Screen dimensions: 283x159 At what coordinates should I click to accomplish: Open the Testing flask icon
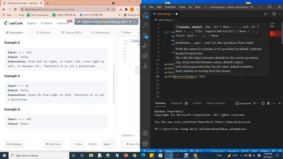145,66
